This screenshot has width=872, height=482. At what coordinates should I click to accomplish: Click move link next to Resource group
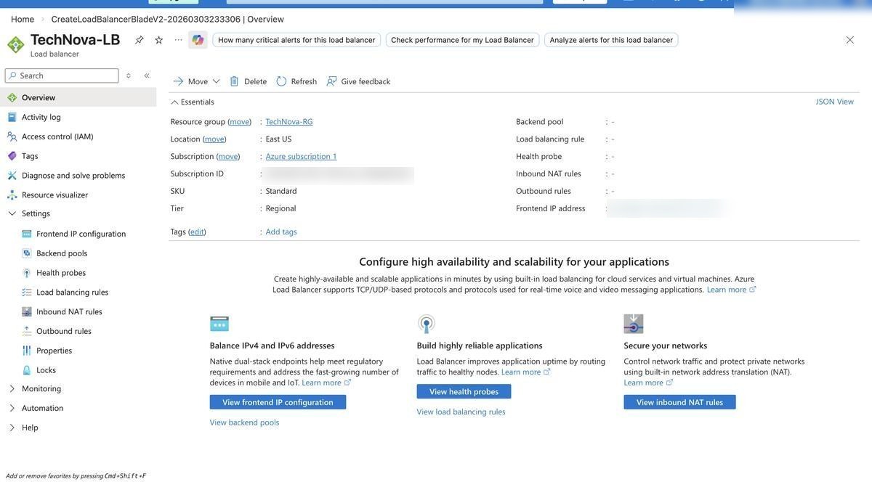tap(239, 121)
